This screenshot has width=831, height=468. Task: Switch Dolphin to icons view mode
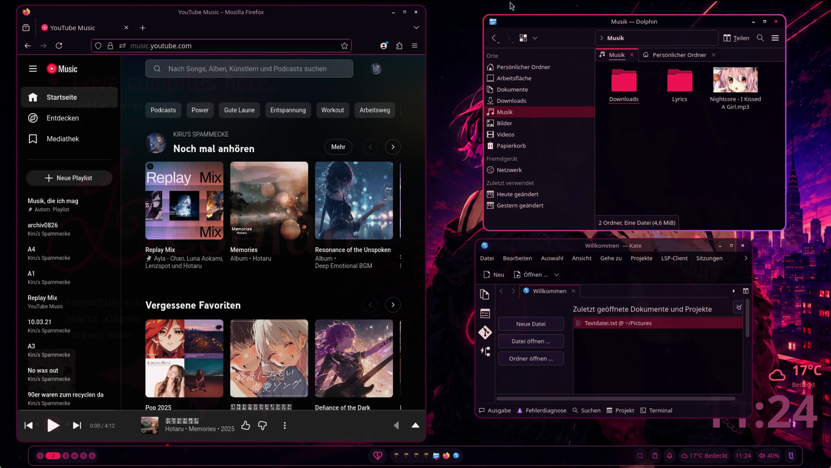(x=523, y=38)
